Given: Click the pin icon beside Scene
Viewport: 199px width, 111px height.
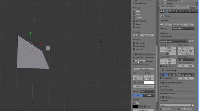Looking at the screenshot, I should [161, 16].
